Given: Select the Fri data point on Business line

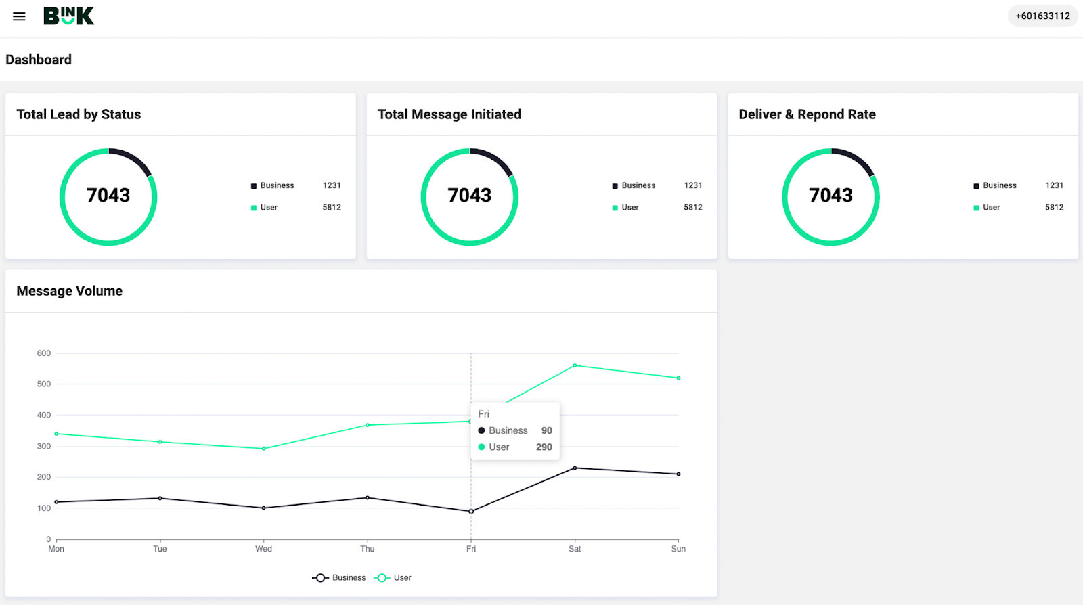Looking at the screenshot, I should coord(471,512).
